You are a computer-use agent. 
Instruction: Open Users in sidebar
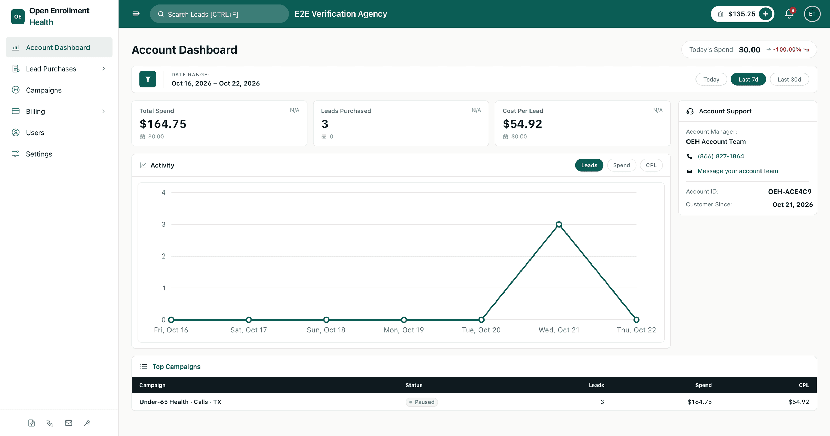[x=59, y=132]
